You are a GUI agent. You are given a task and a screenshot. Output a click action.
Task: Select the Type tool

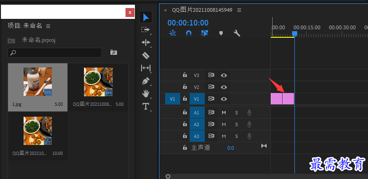tap(146, 106)
